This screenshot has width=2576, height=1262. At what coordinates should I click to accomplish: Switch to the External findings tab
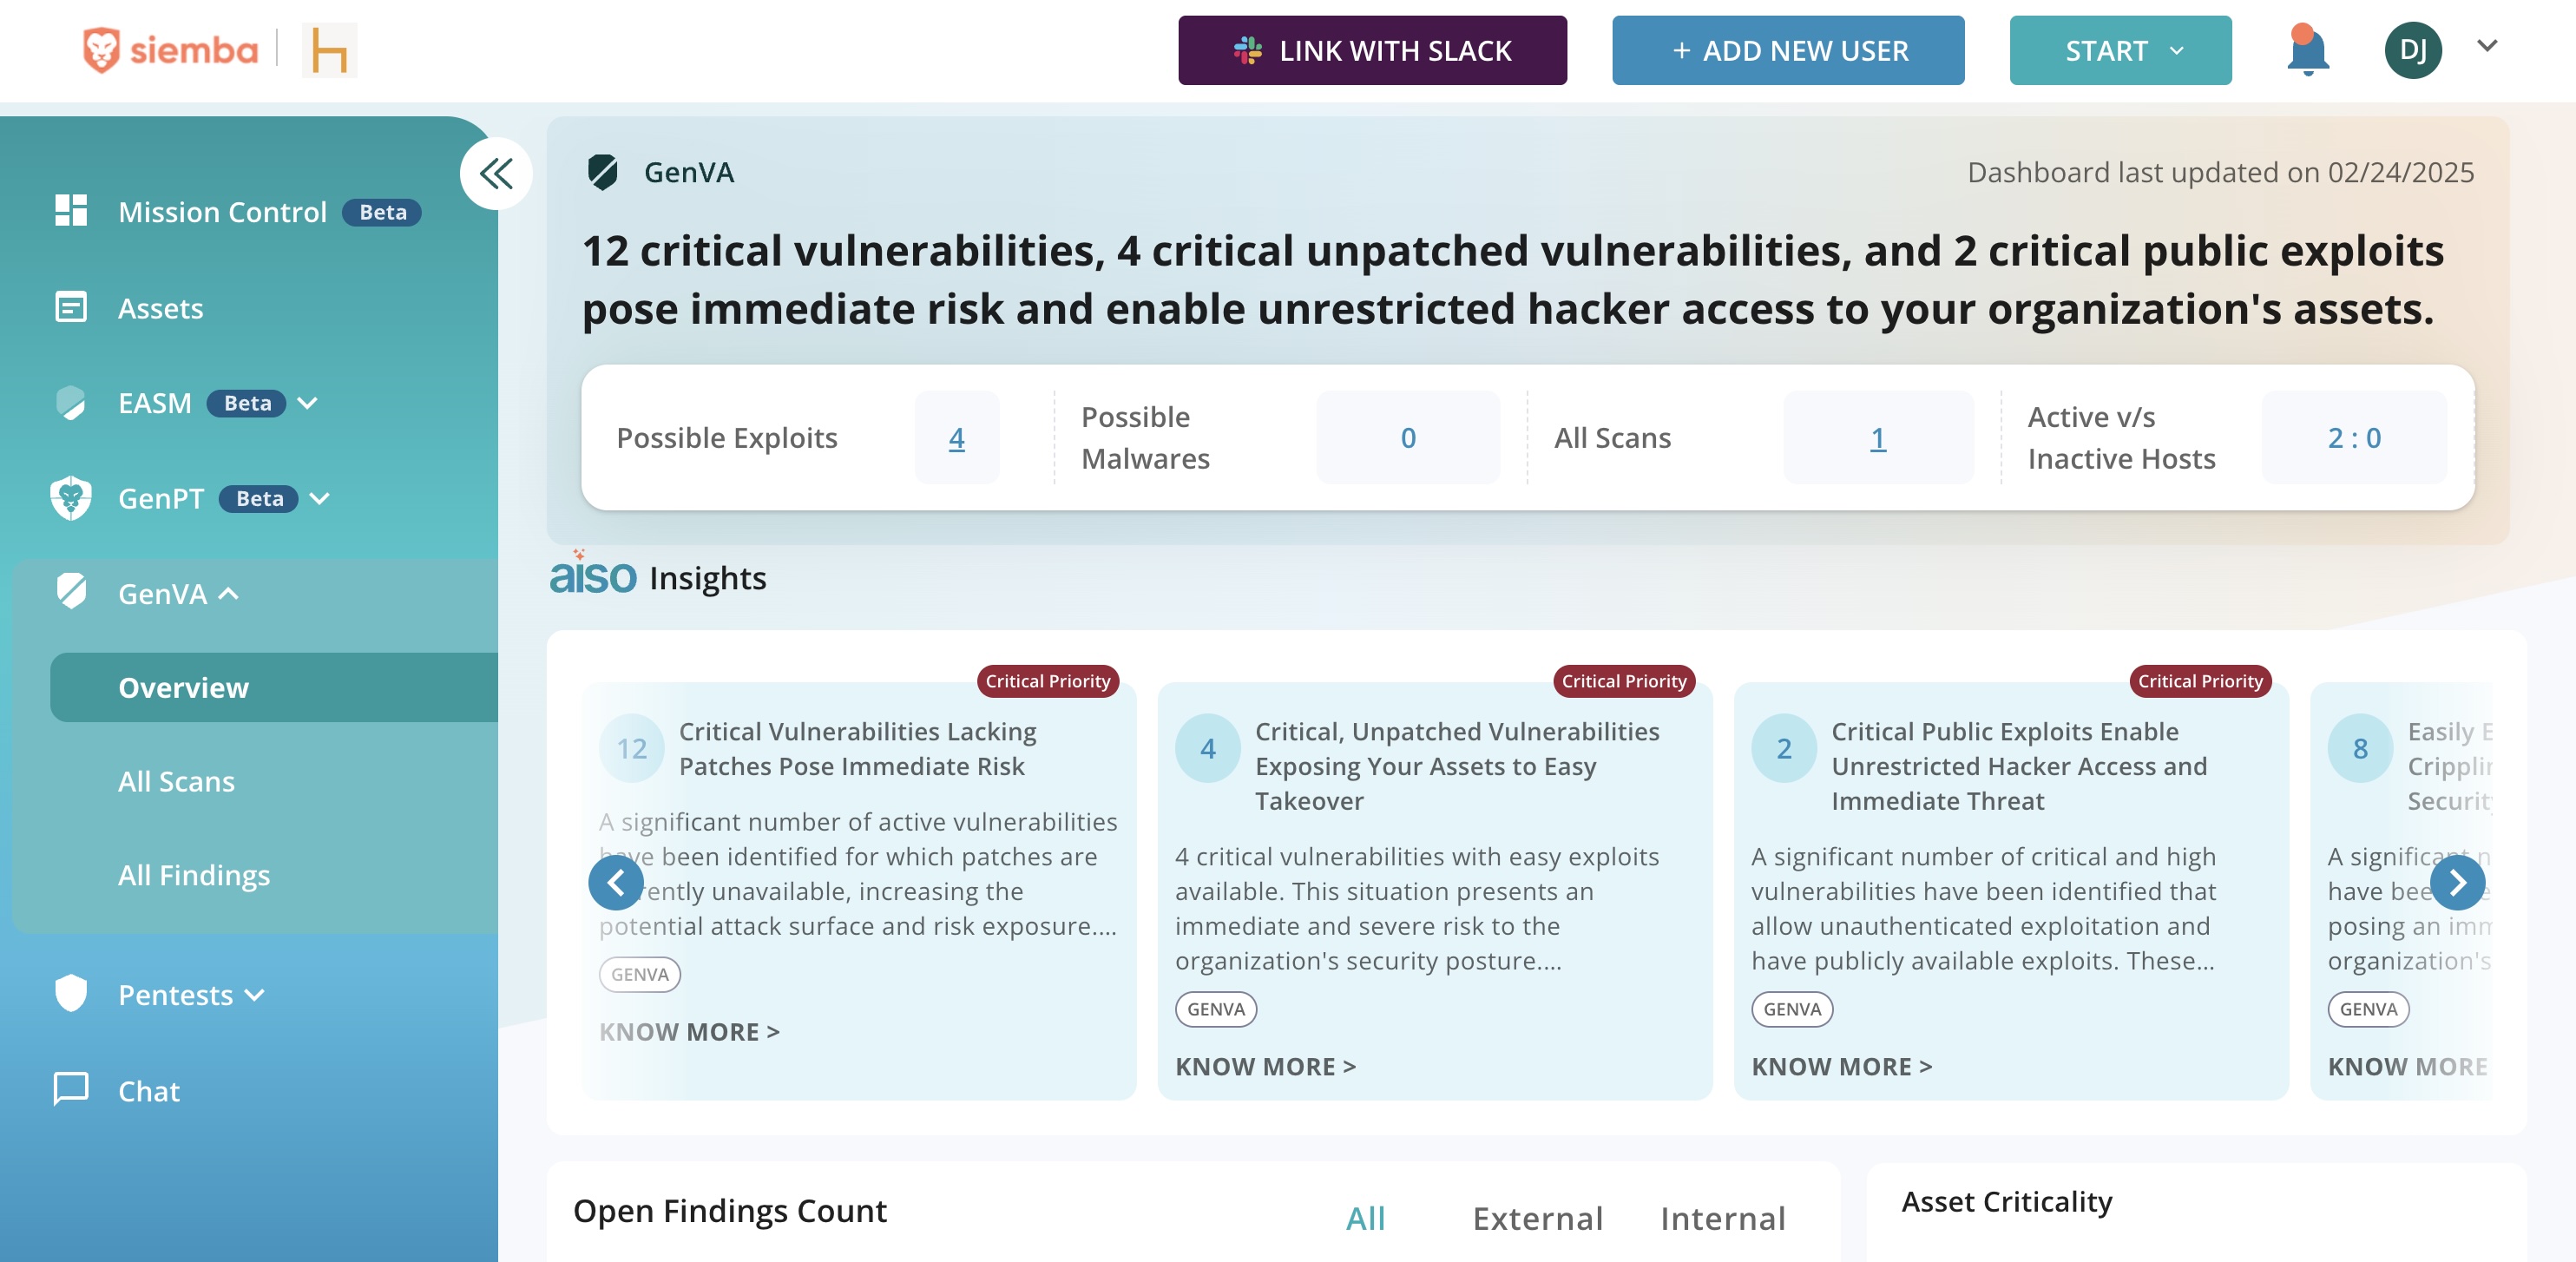coord(1537,1218)
